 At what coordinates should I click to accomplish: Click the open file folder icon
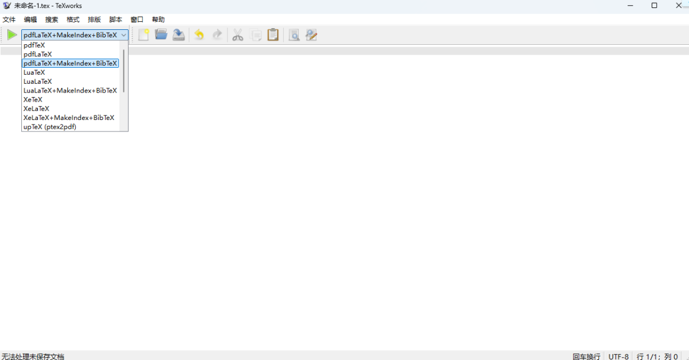[x=161, y=35]
